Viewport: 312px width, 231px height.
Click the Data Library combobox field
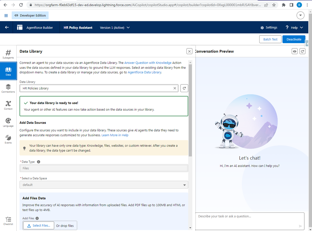click(x=99, y=88)
